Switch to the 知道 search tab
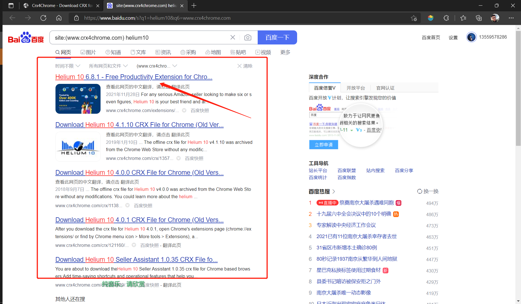The height and width of the screenshot is (304, 521). pos(113,52)
